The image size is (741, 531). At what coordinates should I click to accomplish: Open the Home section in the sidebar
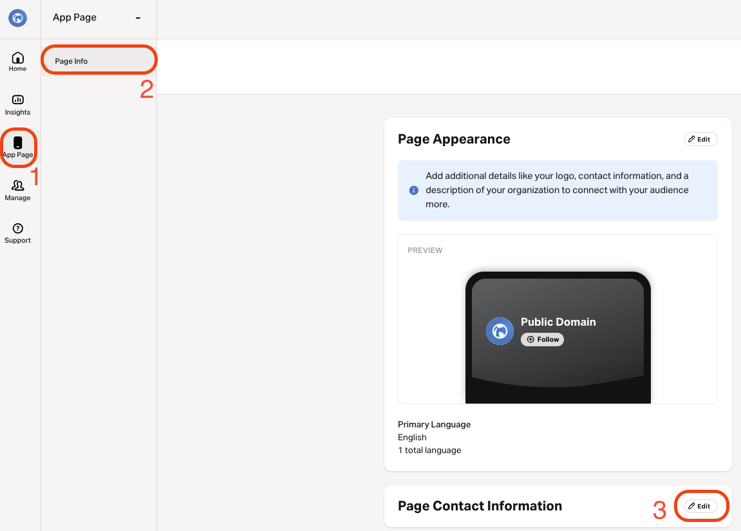(17, 62)
